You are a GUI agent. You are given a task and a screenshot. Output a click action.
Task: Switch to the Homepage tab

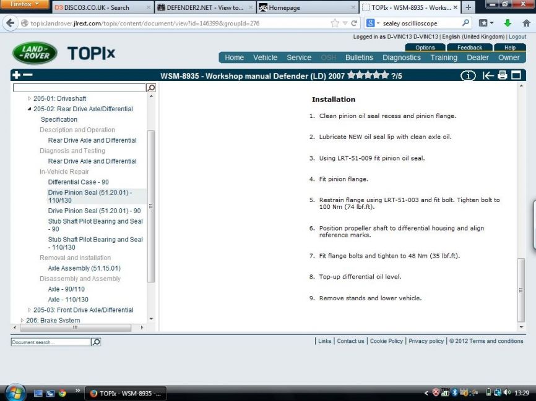click(x=308, y=7)
